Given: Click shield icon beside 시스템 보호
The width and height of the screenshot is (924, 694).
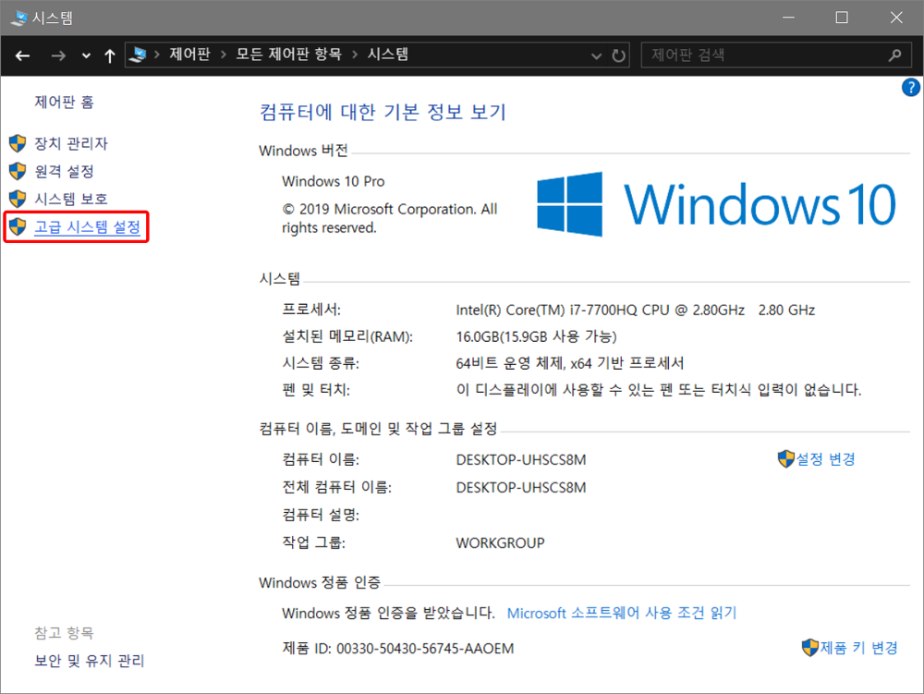Looking at the screenshot, I should [x=18, y=199].
